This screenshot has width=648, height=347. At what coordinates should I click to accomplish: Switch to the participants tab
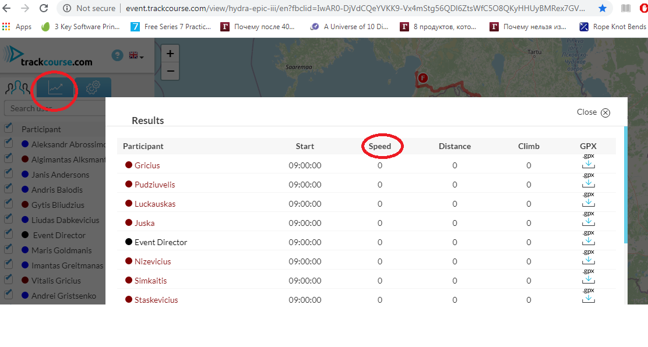[x=17, y=87]
